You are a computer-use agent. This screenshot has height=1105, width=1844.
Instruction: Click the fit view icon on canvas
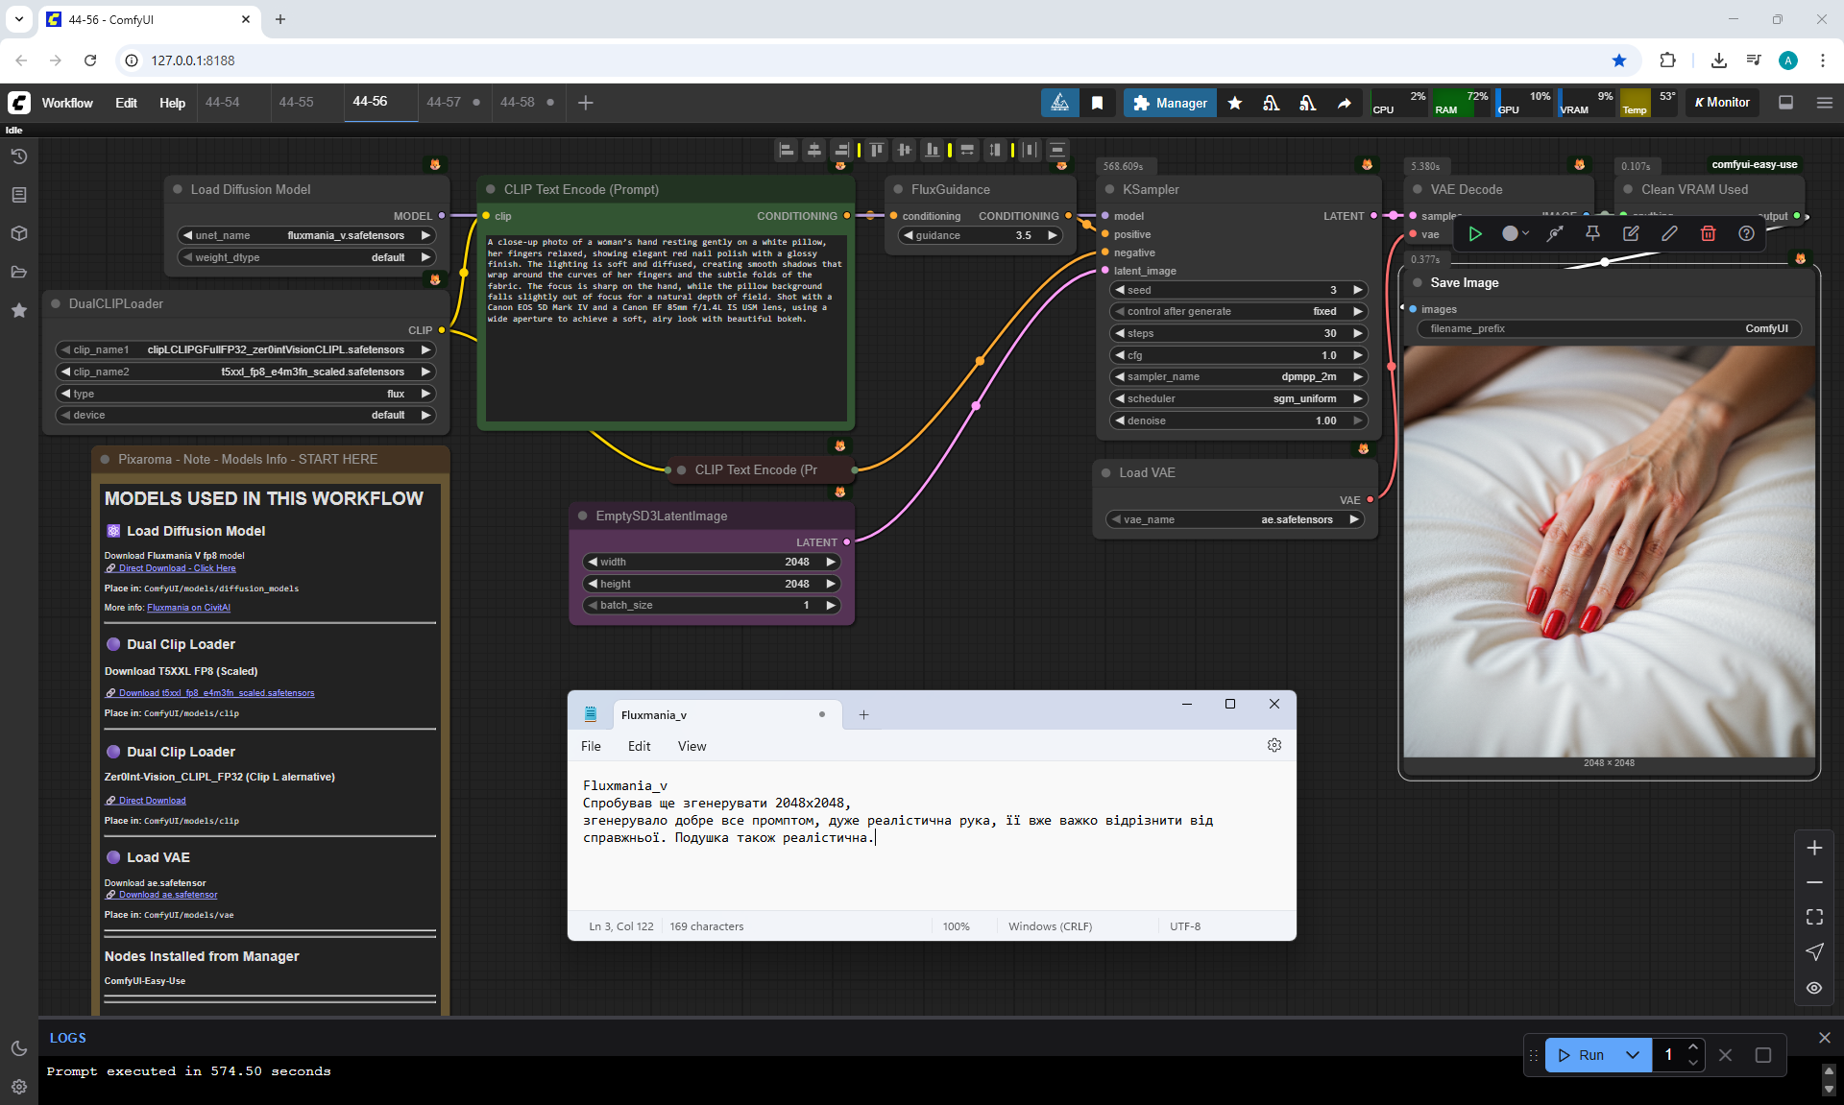(1814, 917)
